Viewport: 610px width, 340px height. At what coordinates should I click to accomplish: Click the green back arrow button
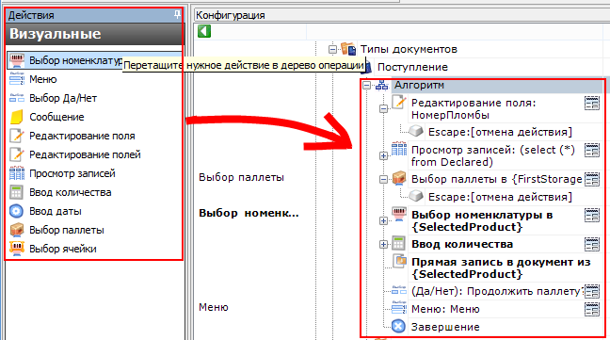coord(204,31)
